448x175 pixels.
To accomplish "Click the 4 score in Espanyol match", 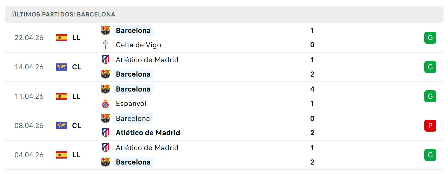I will point(312,89).
